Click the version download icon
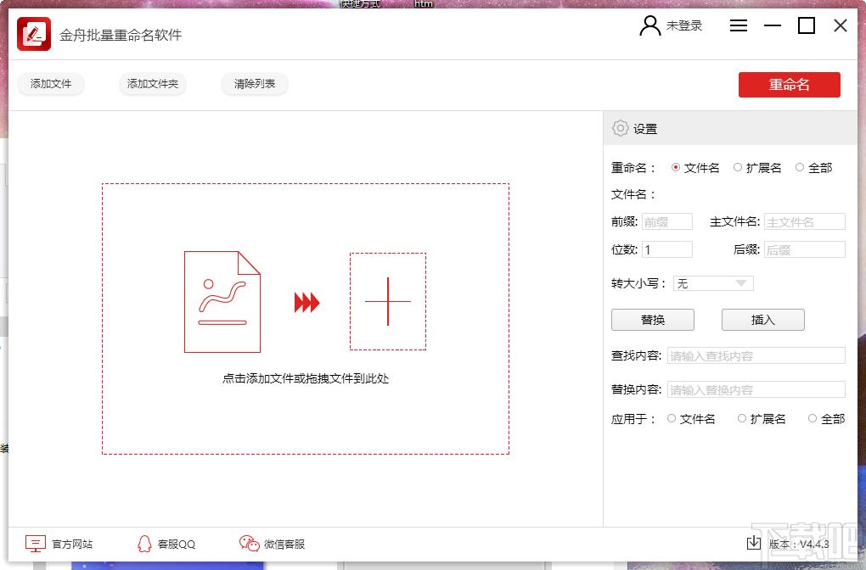The height and width of the screenshot is (570, 866). click(753, 543)
